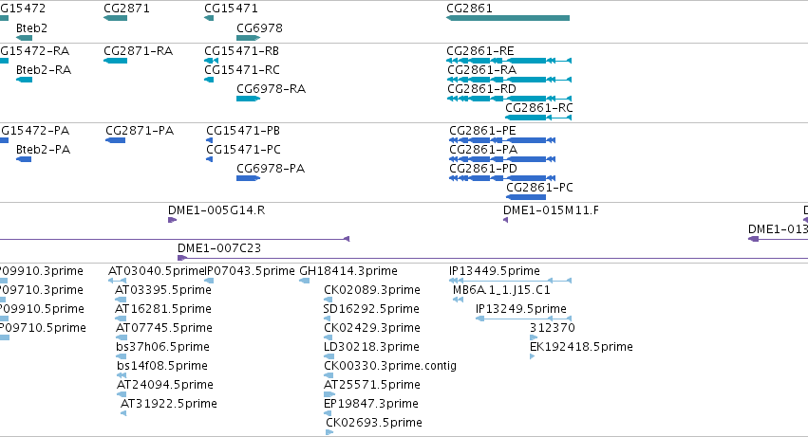
Task: Click the CG2861-PC protein label
Action: click(539, 188)
